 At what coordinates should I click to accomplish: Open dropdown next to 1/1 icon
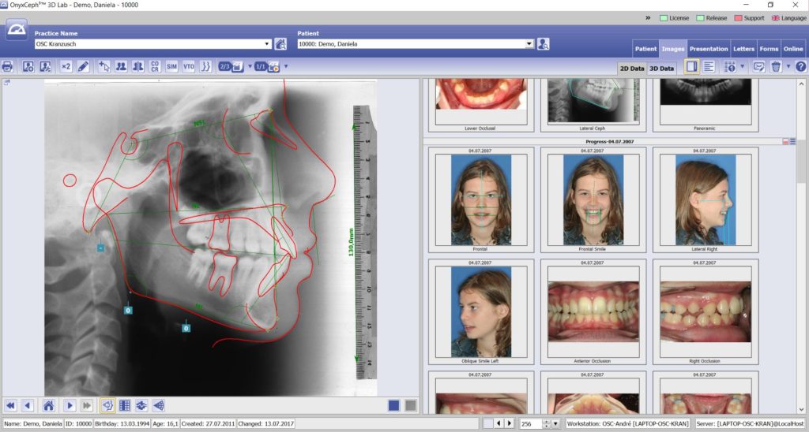[x=286, y=66]
